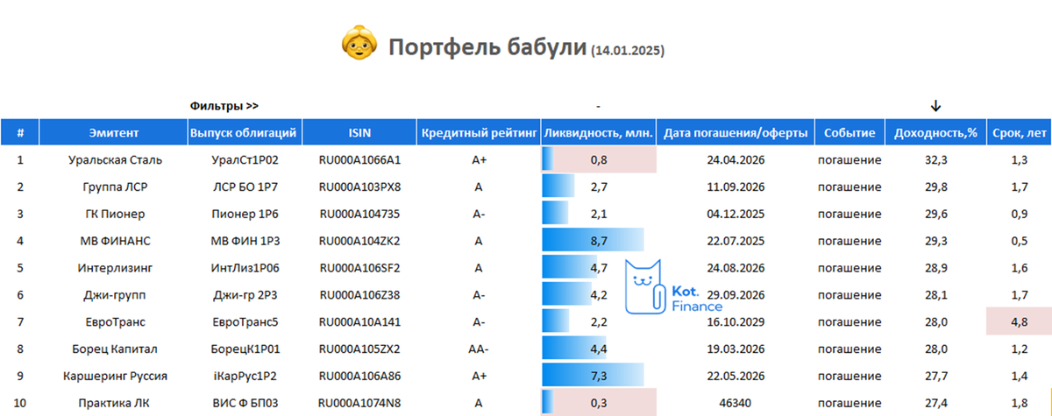Click bond issue ВИС Ф БП03
The width and height of the screenshot is (1052, 416).
click(245, 403)
